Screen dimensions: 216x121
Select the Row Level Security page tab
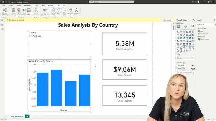(17, 116)
